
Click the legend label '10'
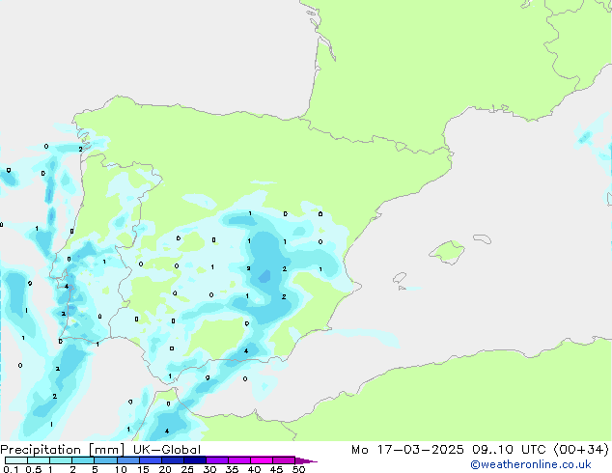[121, 469]
